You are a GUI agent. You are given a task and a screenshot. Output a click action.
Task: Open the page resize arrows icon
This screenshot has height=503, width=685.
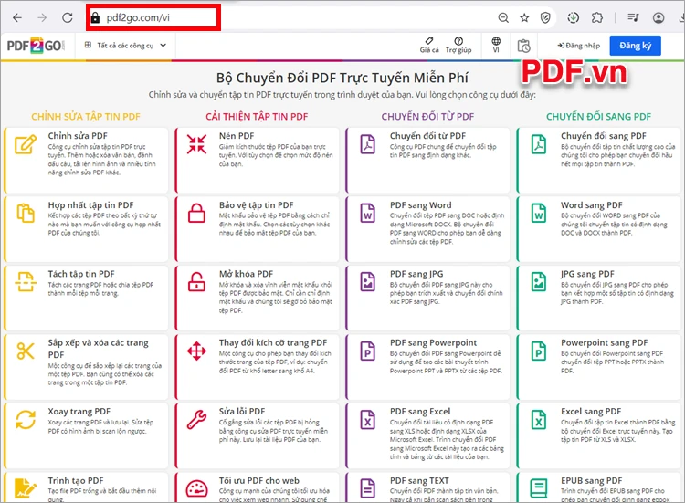(196, 351)
